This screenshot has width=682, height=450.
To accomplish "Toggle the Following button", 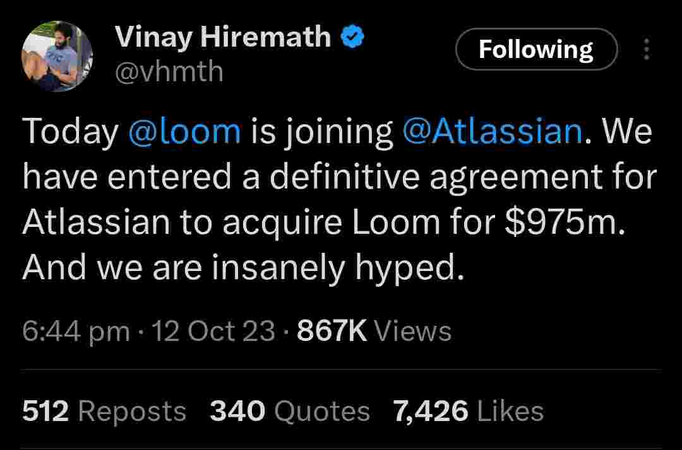I will coord(535,49).
